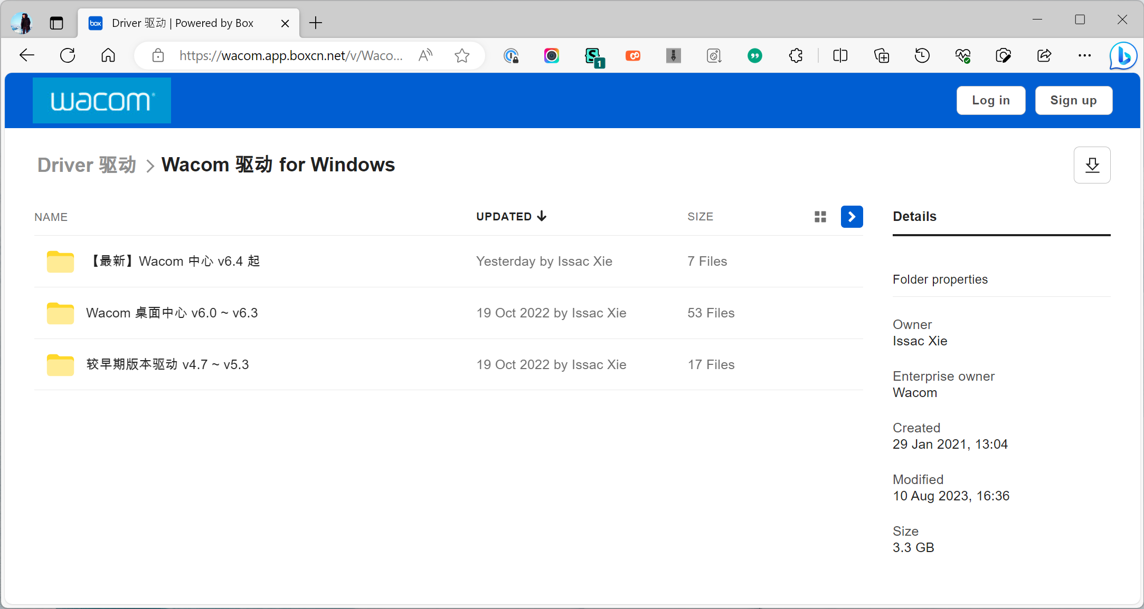1144x609 pixels.
Task: Collapse the details sidebar
Action: [852, 217]
